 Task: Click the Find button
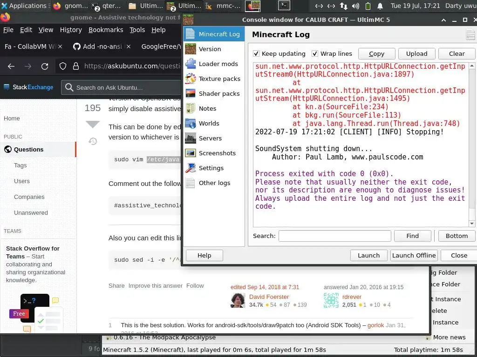[x=413, y=236]
